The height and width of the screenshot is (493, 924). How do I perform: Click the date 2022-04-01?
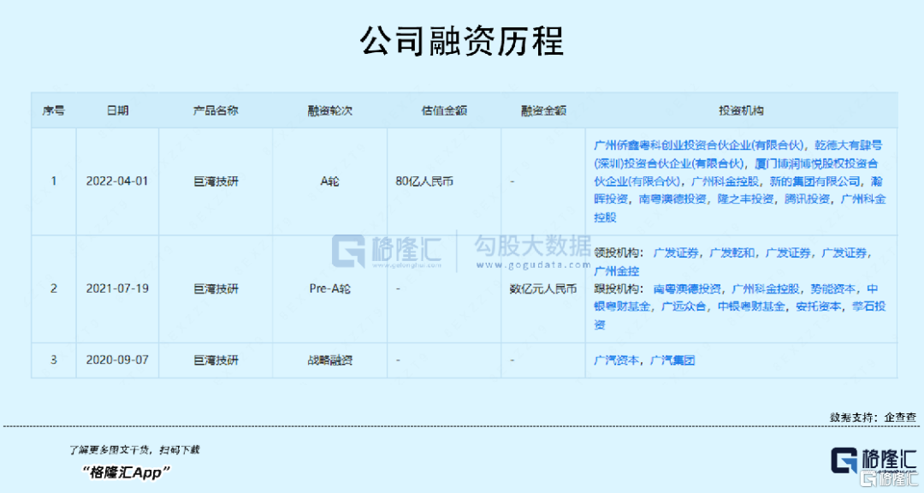pos(117,181)
